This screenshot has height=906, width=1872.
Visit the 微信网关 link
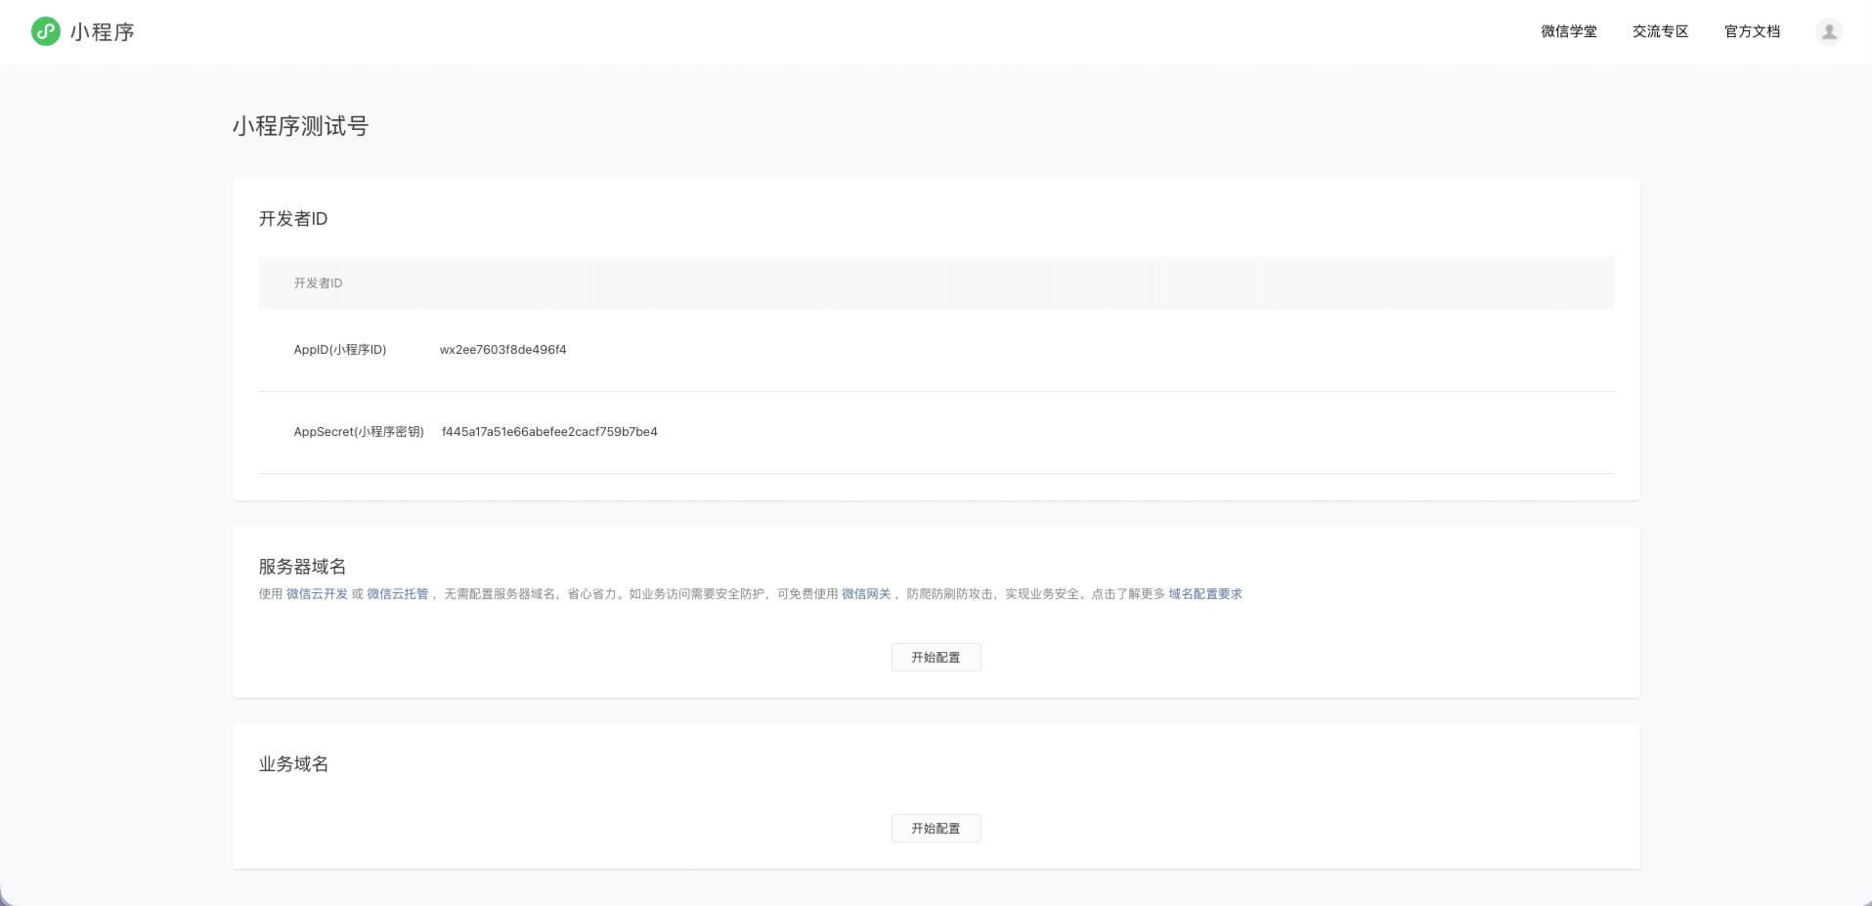click(866, 594)
